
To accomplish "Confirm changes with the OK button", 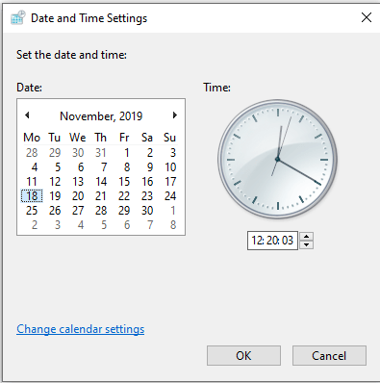I will click(243, 355).
